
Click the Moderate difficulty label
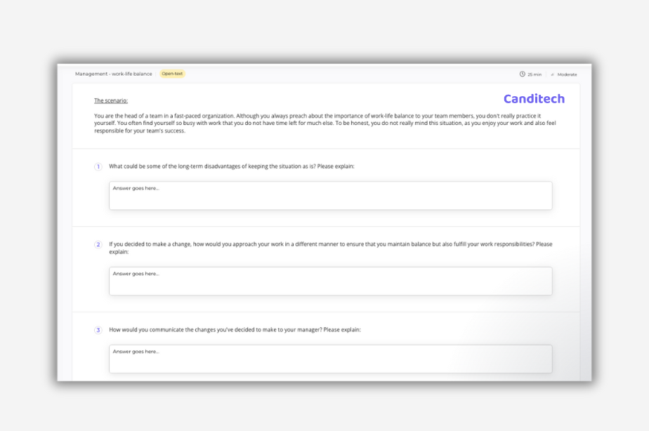[x=566, y=74]
